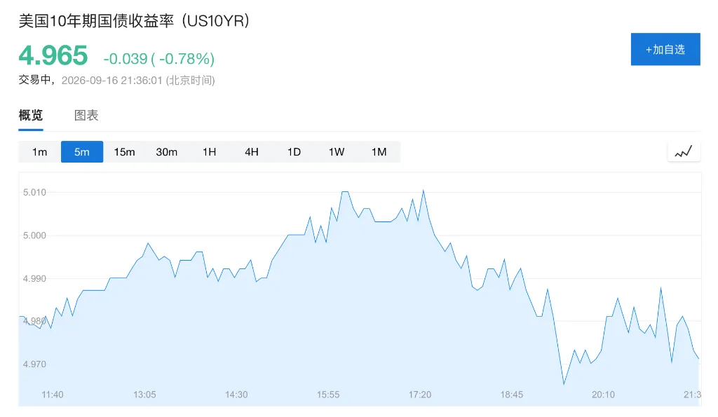The height and width of the screenshot is (417, 718).
Task: Show the 1M interval chart
Action: (x=379, y=152)
